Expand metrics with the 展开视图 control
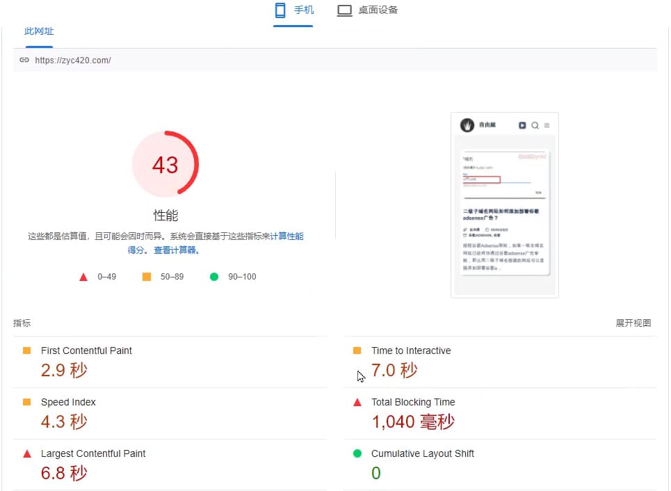671x491 pixels. click(633, 323)
